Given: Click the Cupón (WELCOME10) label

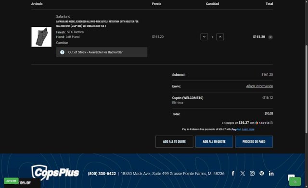Looking at the screenshot, I should [x=188, y=98].
